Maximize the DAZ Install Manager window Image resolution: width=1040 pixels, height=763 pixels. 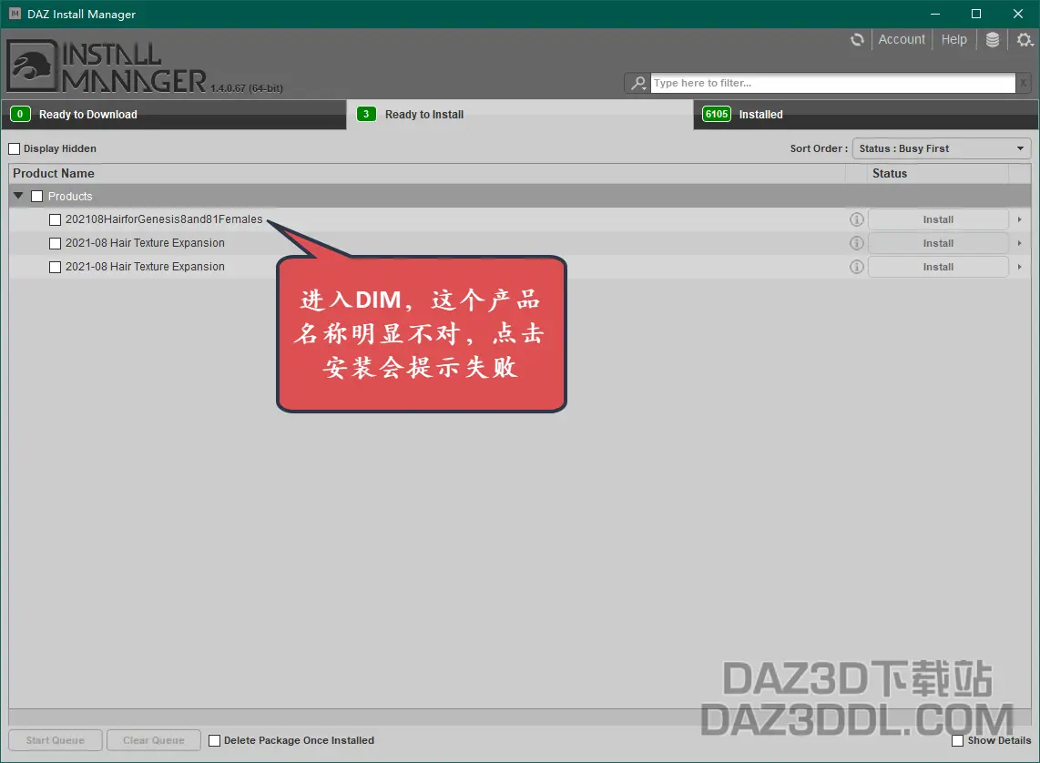976,14
